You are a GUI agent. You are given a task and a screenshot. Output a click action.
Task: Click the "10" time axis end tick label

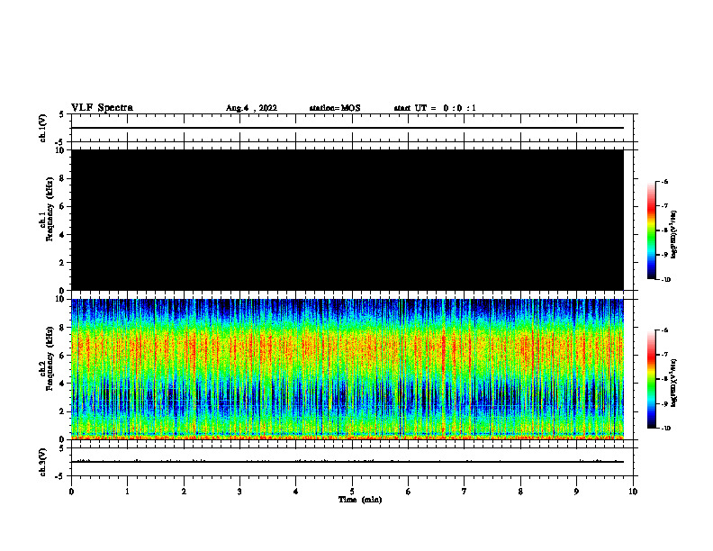(x=633, y=492)
